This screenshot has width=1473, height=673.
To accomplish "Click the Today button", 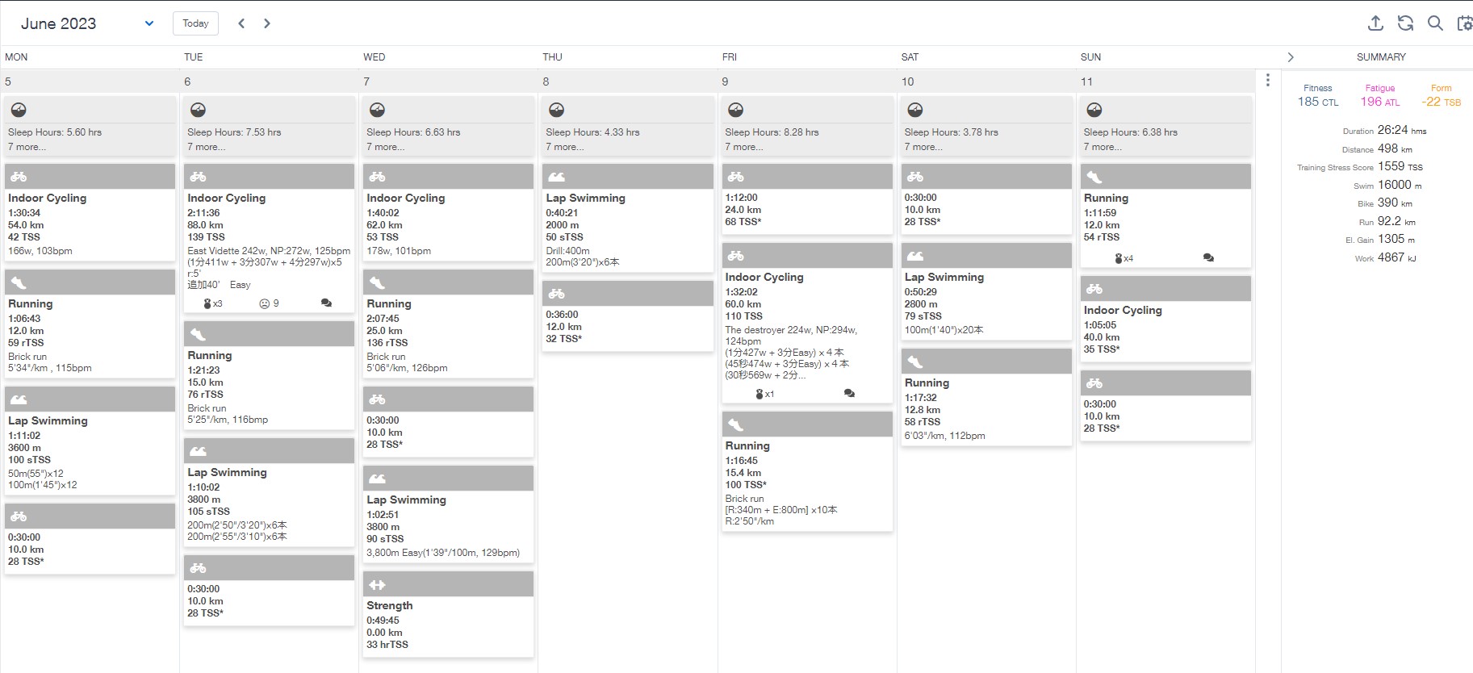I will 195,23.
